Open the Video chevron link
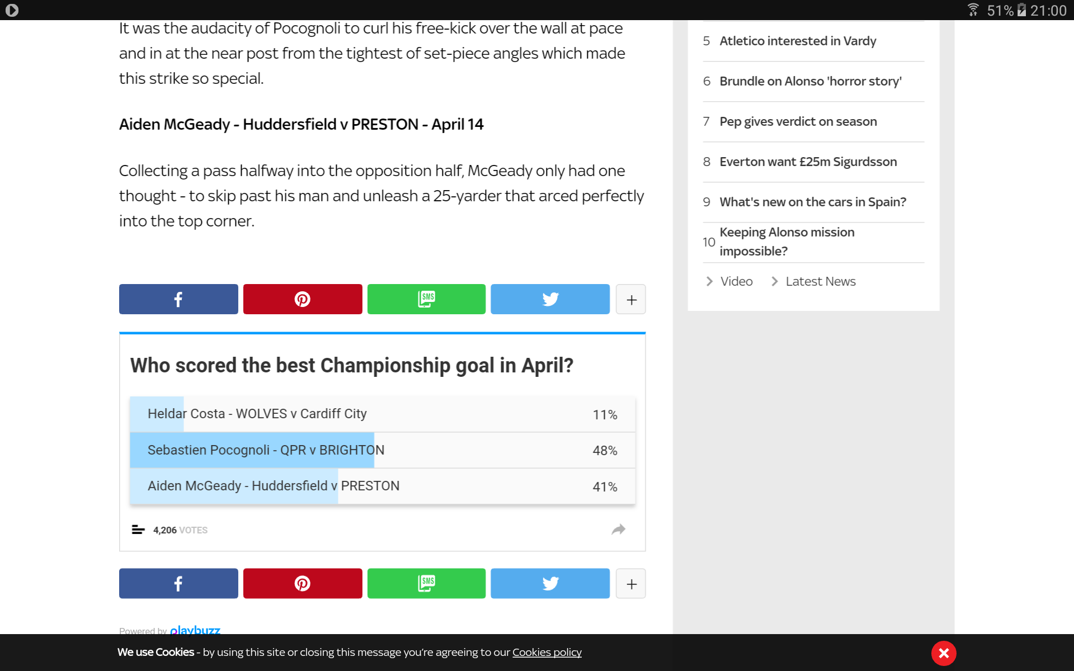 (x=729, y=281)
